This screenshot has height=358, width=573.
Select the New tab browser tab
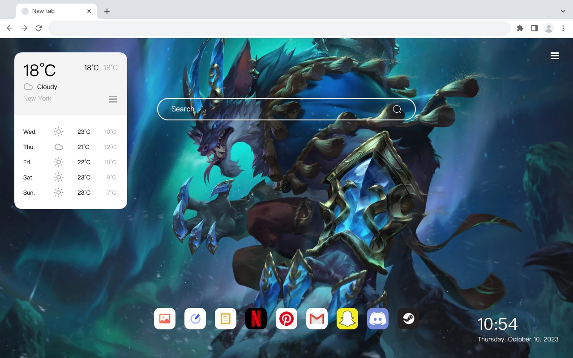(x=56, y=11)
